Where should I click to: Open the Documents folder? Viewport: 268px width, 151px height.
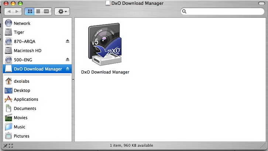(25, 109)
